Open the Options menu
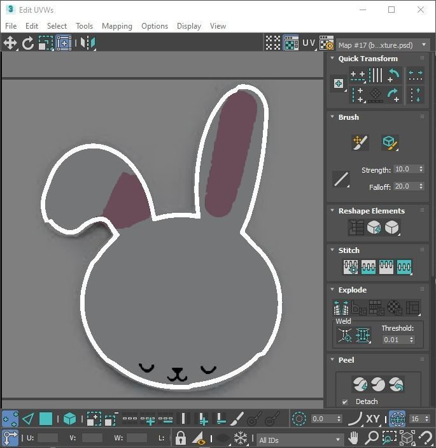Viewport: 436px width, 448px height. (155, 26)
